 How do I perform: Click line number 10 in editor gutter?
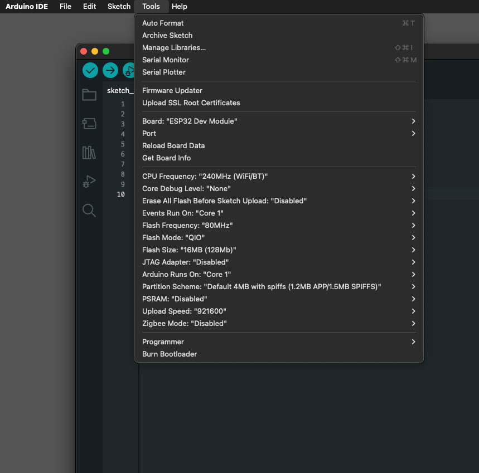coord(121,194)
